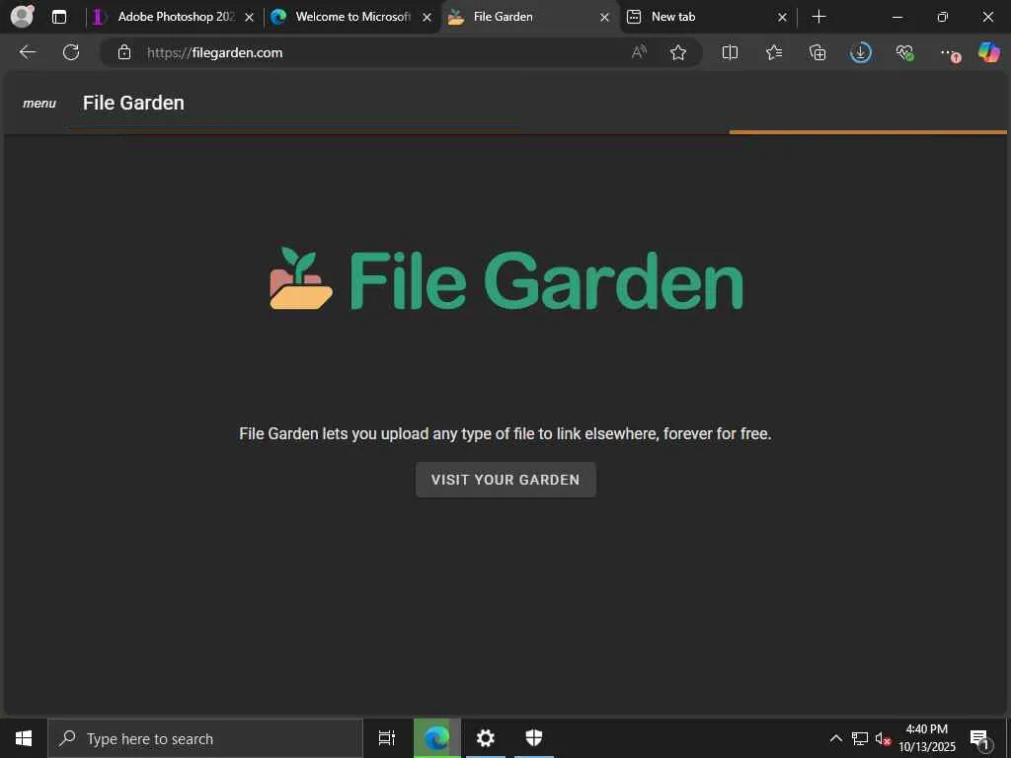The width and height of the screenshot is (1011, 758).
Task: Click the File Garden header title
Action: [133, 103]
